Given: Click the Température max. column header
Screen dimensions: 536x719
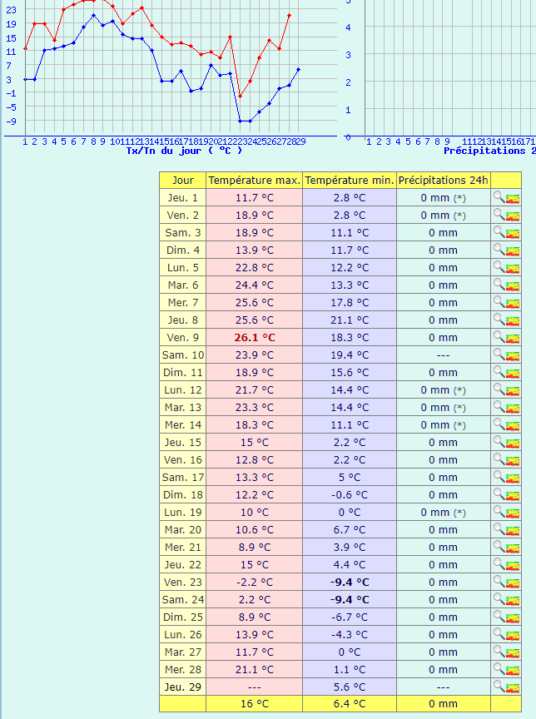Looking at the screenshot, I should pyautogui.click(x=254, y=180).
